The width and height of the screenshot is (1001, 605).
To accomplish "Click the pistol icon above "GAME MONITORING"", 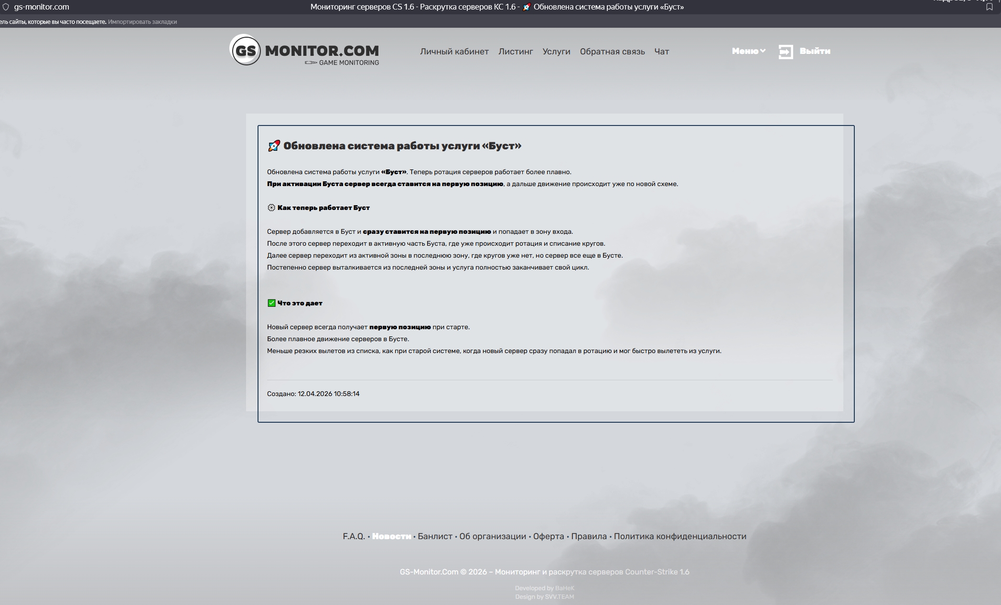I will (311, 62).
